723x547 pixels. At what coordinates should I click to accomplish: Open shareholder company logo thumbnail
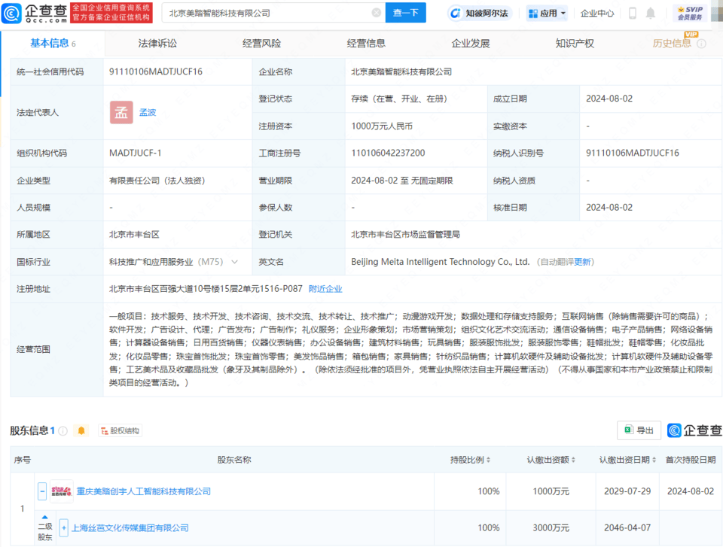click(x=61, y=491)
